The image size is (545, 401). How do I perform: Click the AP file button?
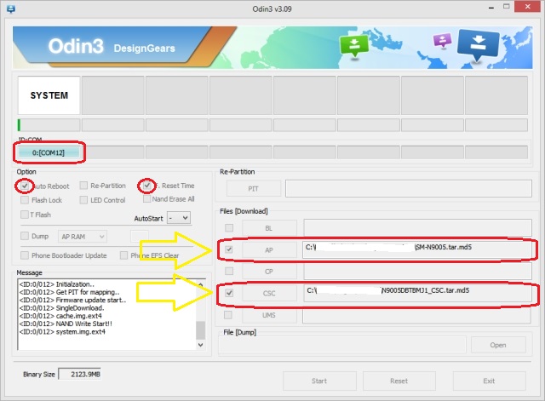pos(269,249)
